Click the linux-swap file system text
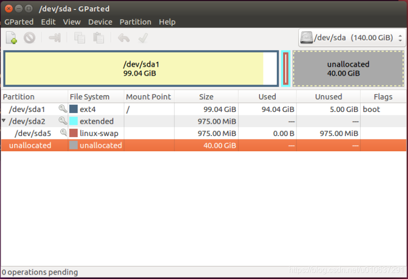Viewport: 408px width, 279px height. click(x=99, y=134)
